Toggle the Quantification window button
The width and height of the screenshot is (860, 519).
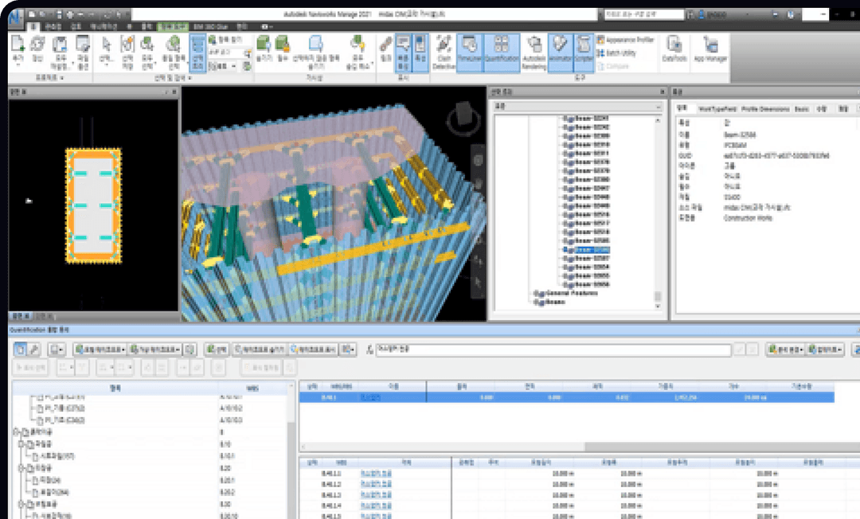[x=502, y=53]
